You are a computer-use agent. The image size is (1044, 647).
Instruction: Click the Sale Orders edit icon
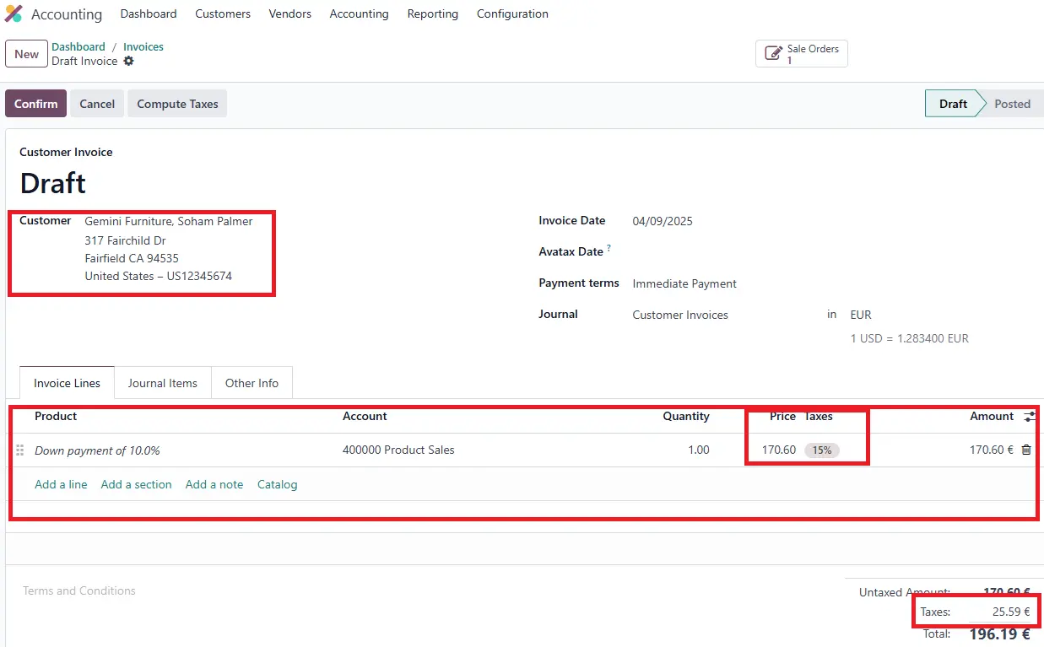(x=773, y=54)
